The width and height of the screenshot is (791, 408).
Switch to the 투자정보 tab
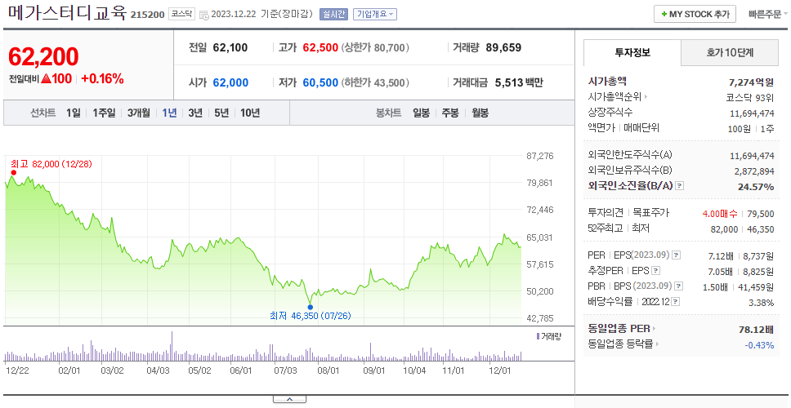(x=632, y=52)
